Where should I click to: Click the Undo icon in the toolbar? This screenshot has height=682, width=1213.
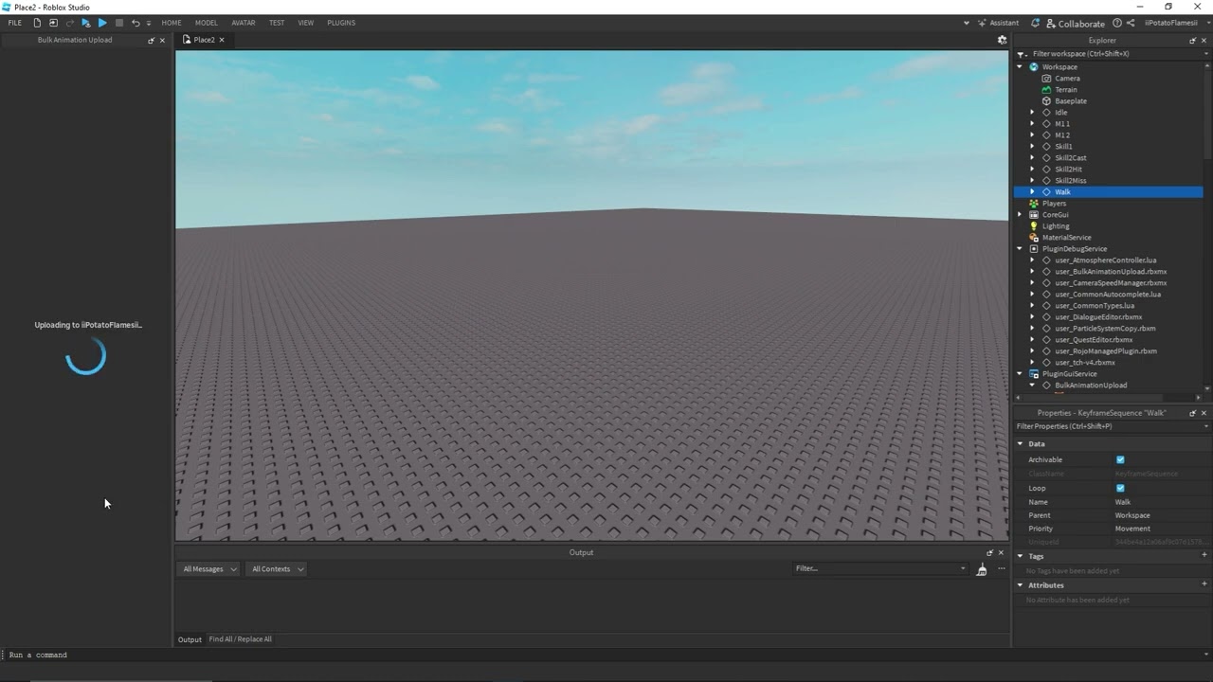point(136,23)
